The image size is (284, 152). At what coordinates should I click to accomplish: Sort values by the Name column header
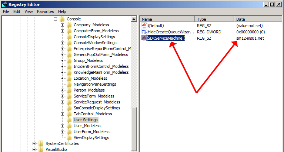(167, 19)
